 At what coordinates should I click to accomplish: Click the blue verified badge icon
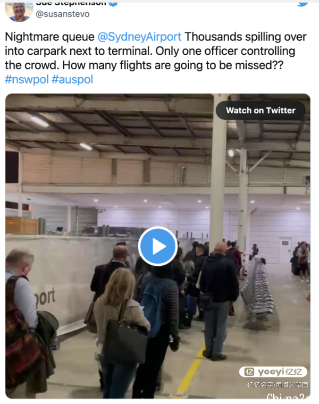click(x=113, y=4)
